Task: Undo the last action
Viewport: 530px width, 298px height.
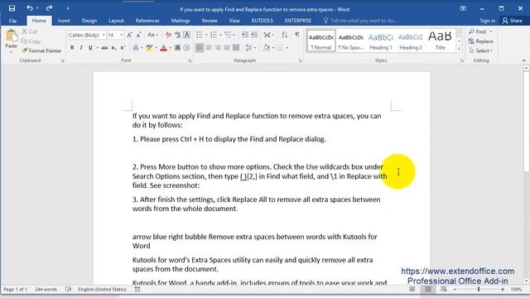Action: tap(30, 8)
